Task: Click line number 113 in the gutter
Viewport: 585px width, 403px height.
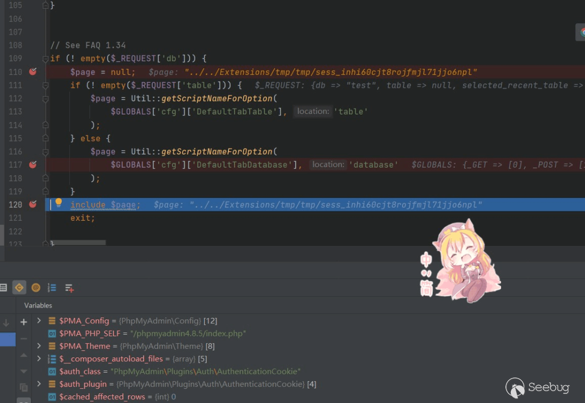Action: 15,112
